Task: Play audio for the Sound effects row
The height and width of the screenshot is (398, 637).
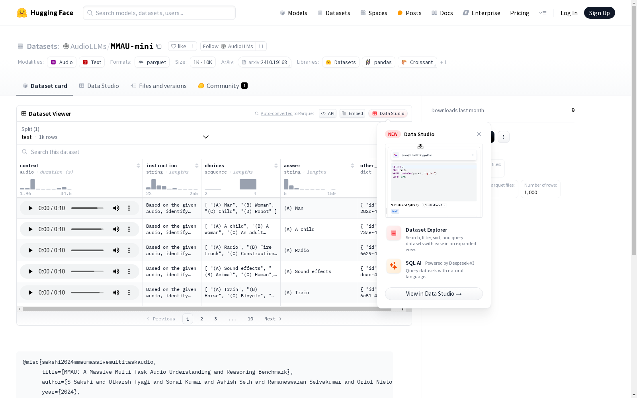Action: pos(30,271)
